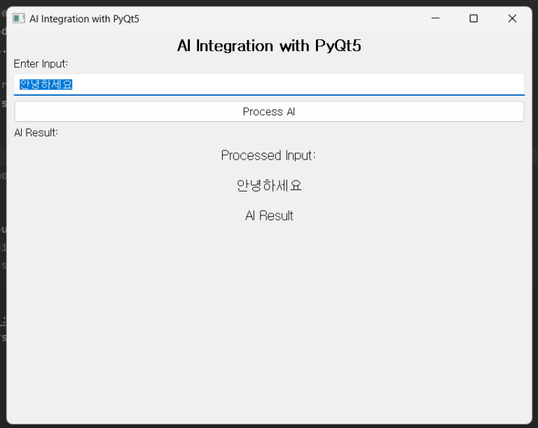Click the blank right end of the input box

click(x=490, y=85)
